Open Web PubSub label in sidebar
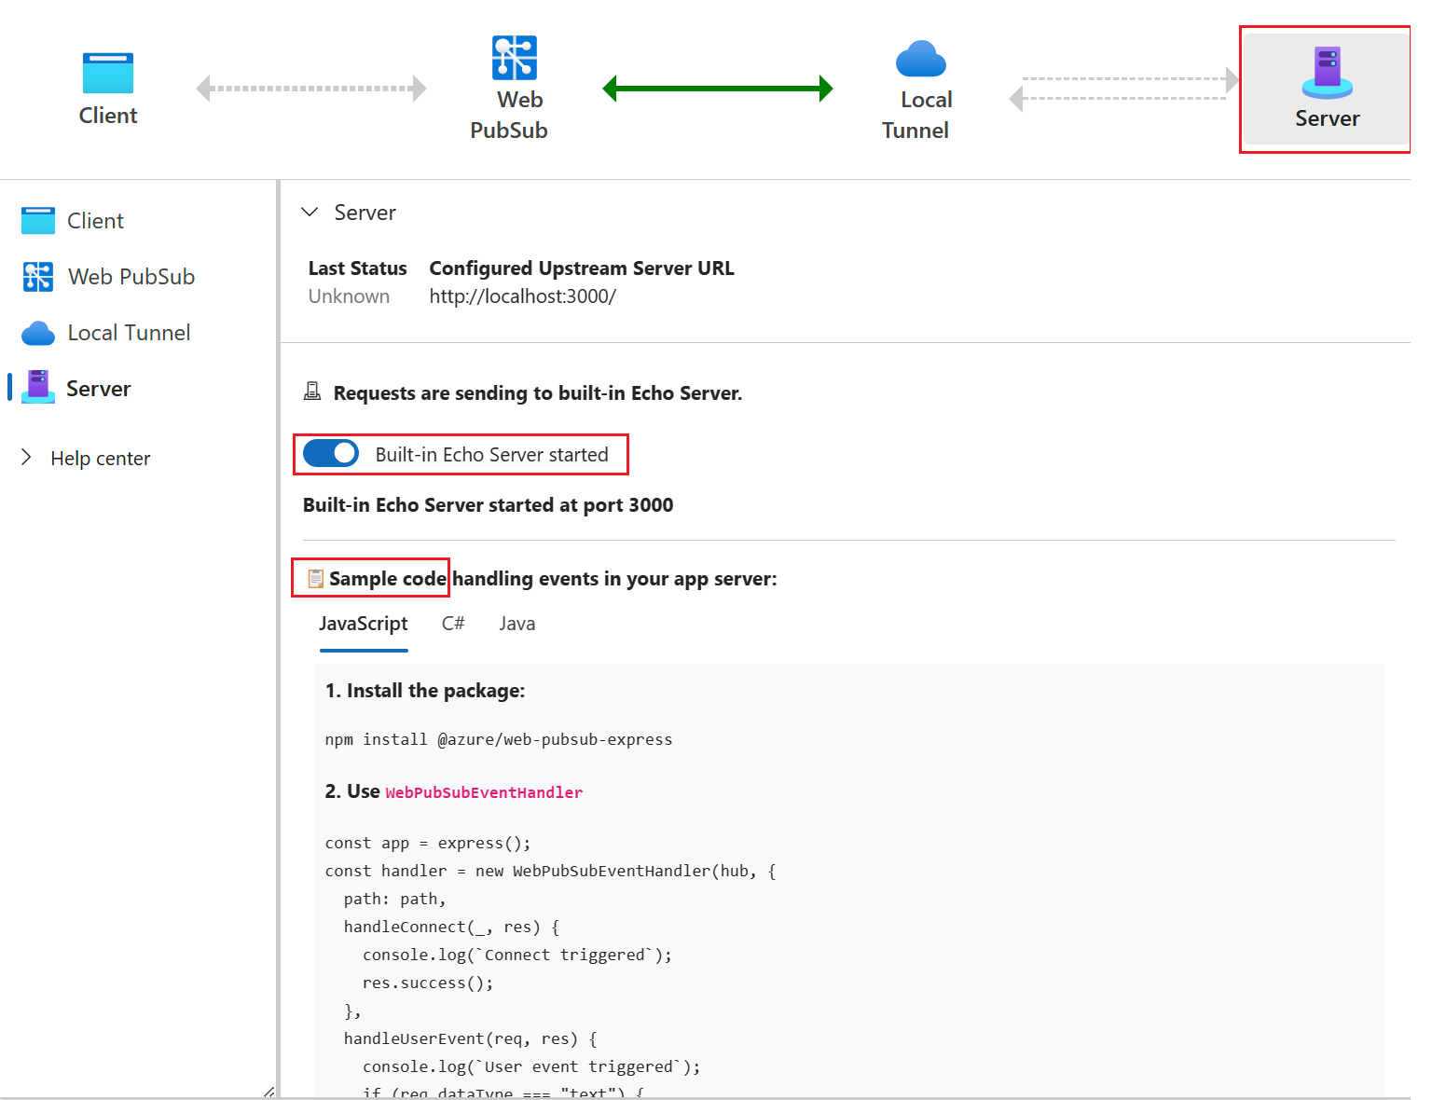Screen dimensions: 1432x1100 tap(131, 277)
